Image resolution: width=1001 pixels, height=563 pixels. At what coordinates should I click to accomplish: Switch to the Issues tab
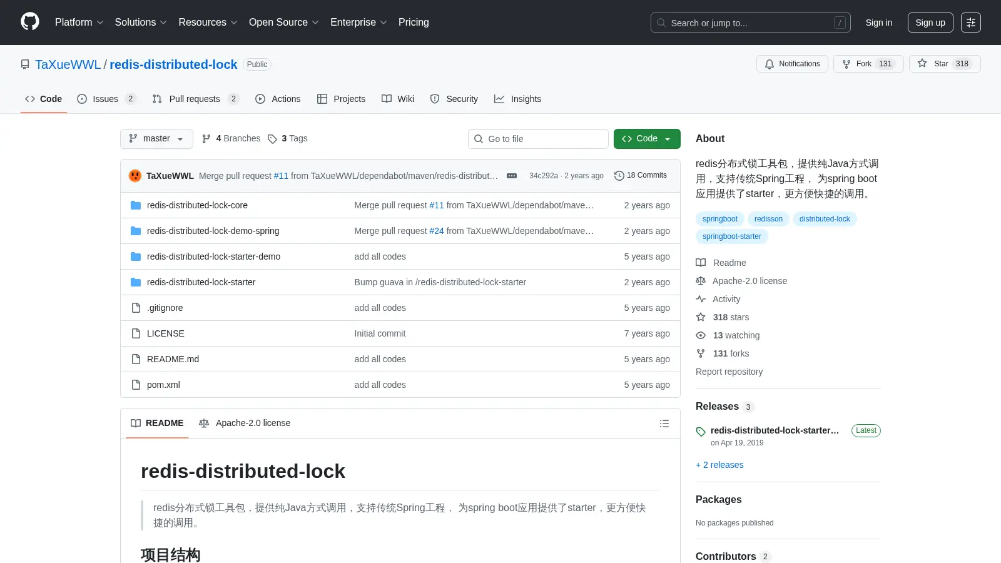tap(106, 99)
